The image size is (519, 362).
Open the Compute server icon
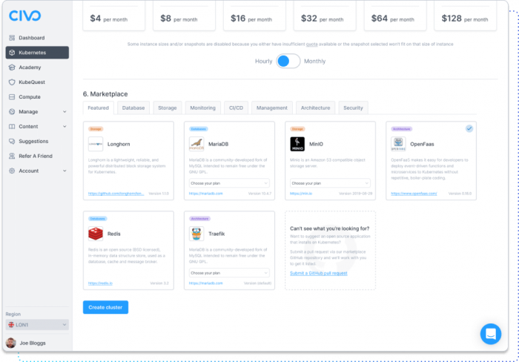(x=12, y=96)
